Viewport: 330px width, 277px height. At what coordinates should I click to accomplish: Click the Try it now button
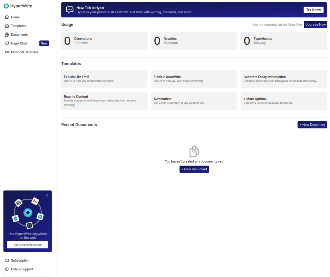click(313, 10)
